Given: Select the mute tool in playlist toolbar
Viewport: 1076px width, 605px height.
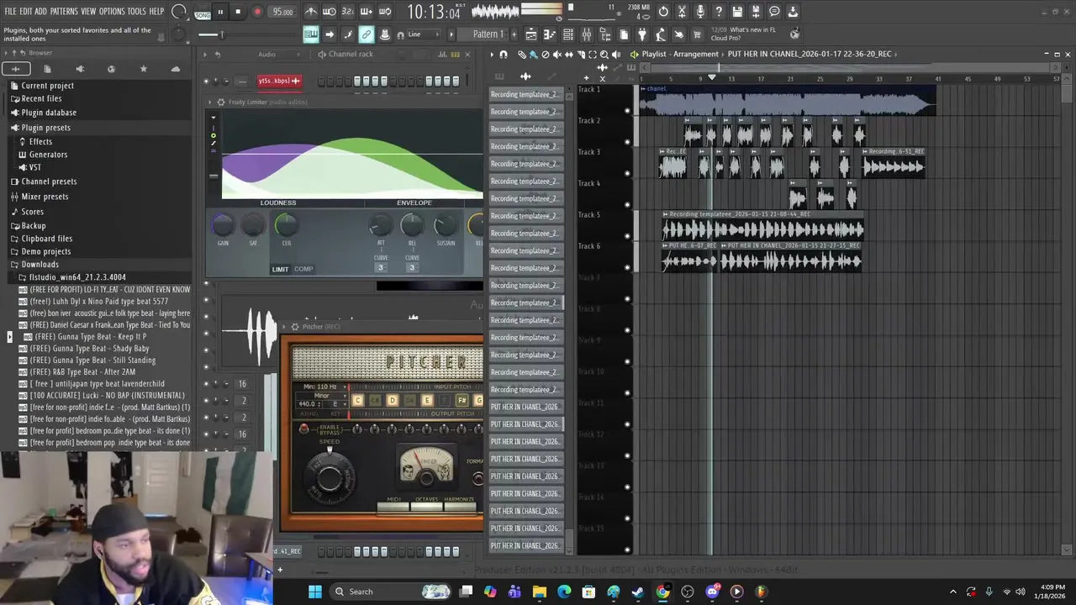Looking at the screenshot, I should tap(557, 55).
